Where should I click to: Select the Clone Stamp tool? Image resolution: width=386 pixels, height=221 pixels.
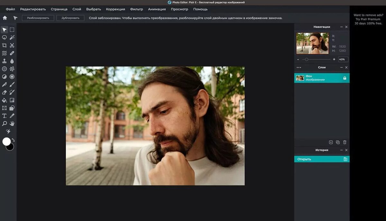5,61
